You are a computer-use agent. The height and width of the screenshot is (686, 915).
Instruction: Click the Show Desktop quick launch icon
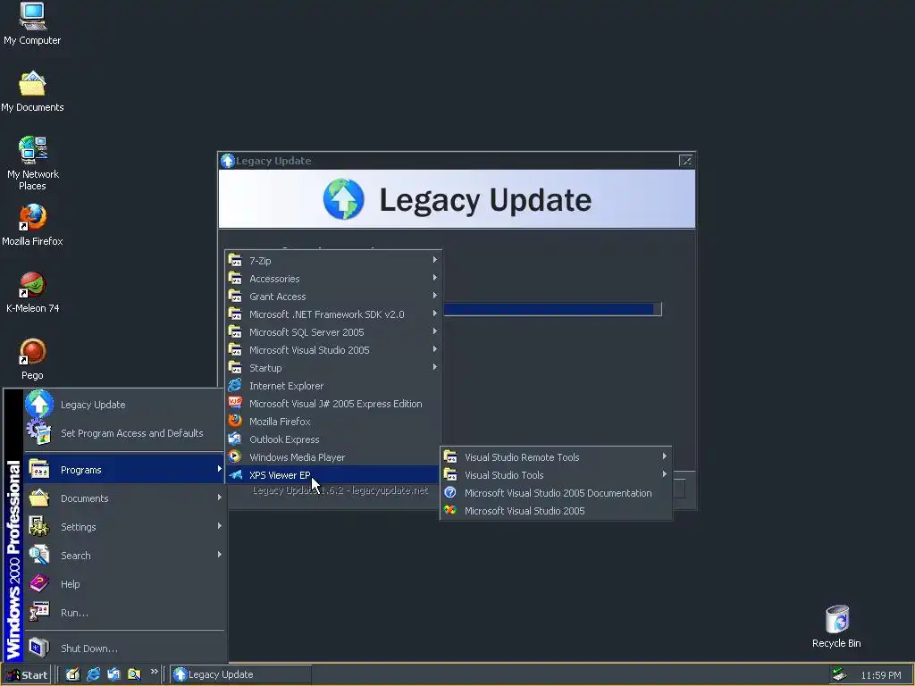click(x=72, y=674)
